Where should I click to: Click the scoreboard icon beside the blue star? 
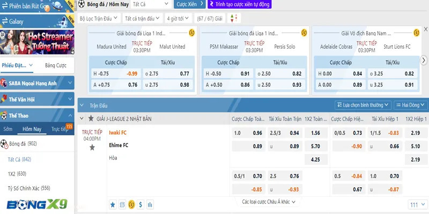tap(122, 204)
